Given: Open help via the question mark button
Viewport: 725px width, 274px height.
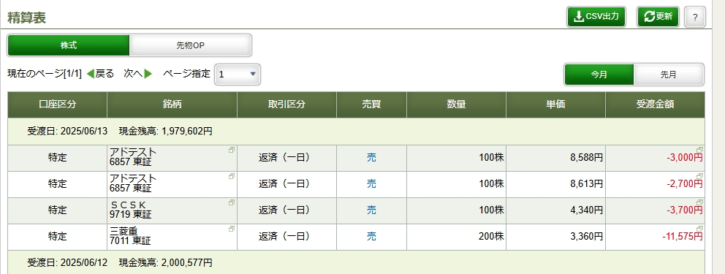Looking at the screenshot, I should click(695, 18).
